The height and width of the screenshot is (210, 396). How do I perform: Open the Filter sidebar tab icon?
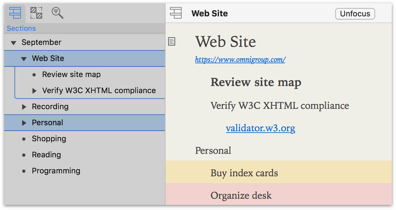tap(57, 13)
